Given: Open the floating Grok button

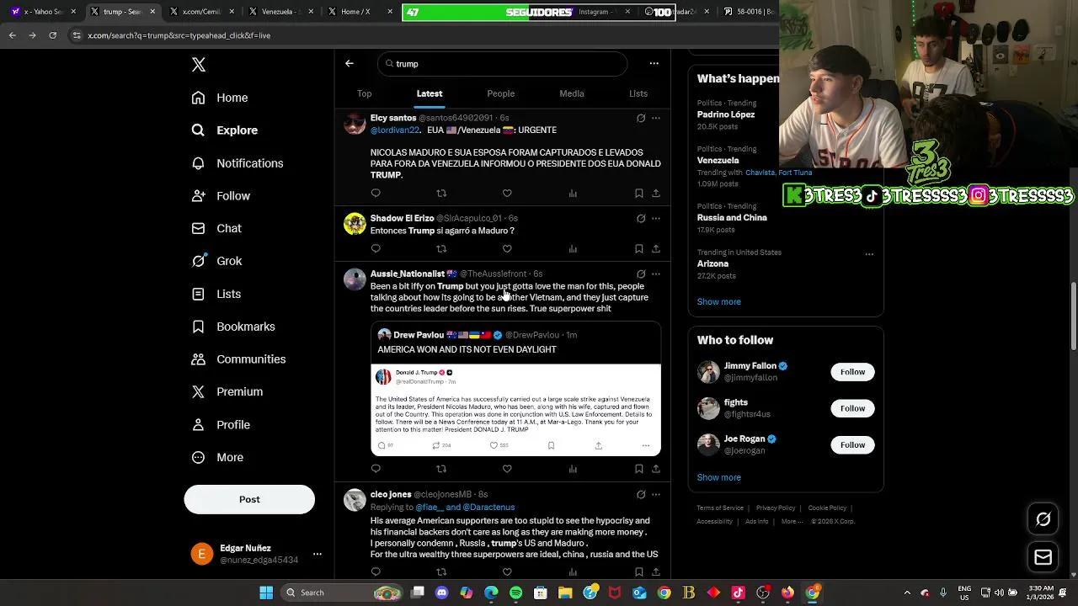Looking at the screenshot, I should pyautogui.click(x=1043, y=519).
